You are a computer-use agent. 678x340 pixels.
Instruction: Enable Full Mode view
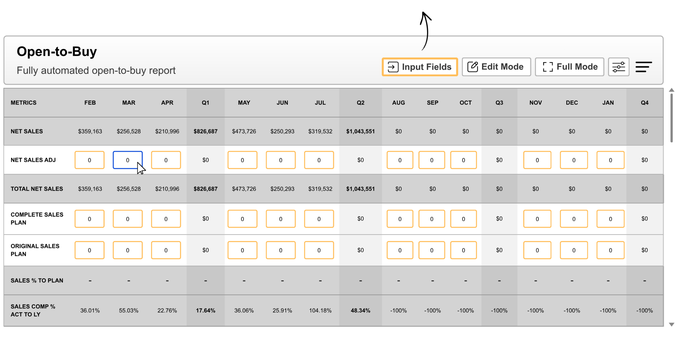coord(569,67)
